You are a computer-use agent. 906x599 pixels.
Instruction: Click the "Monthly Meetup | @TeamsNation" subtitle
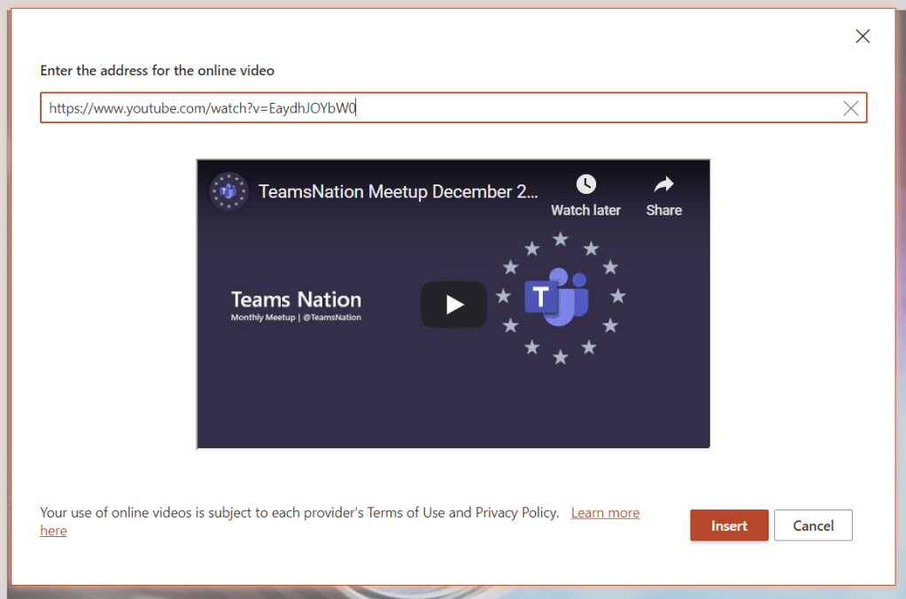296,317
